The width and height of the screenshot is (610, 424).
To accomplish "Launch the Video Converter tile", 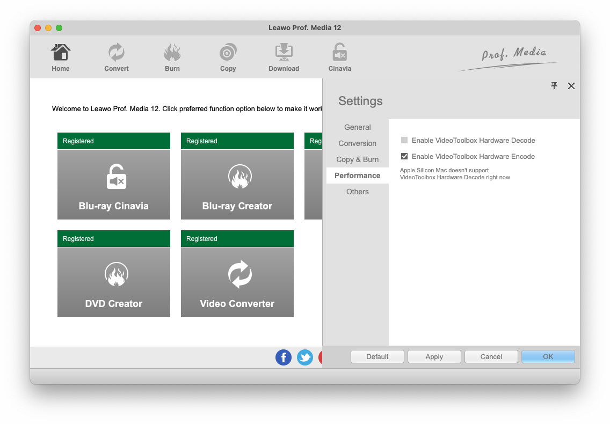I will coord(237,282).
